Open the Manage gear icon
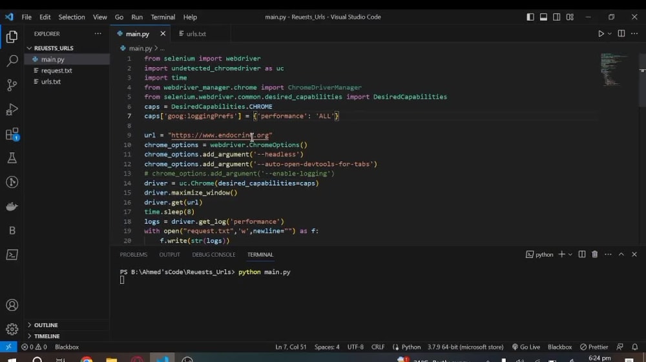 [x=12, y=329]
